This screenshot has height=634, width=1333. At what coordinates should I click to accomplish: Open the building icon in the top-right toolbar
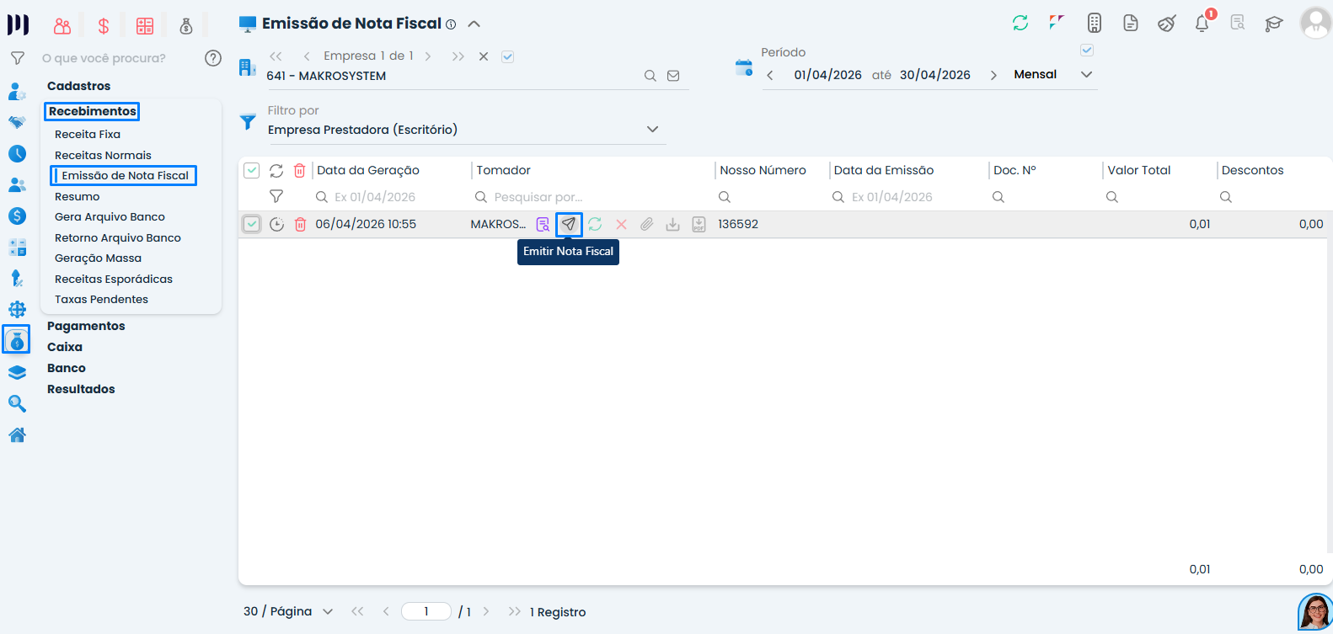(x=1095, y=23)
